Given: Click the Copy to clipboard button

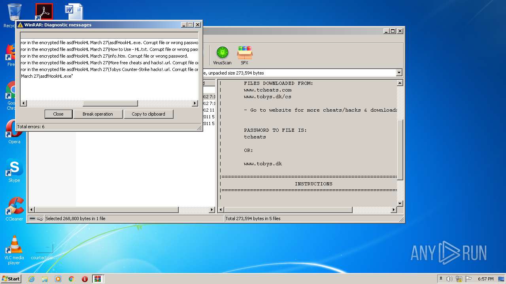Looking at the screenshot, I should pyautogui.click(x=148, y=114).
